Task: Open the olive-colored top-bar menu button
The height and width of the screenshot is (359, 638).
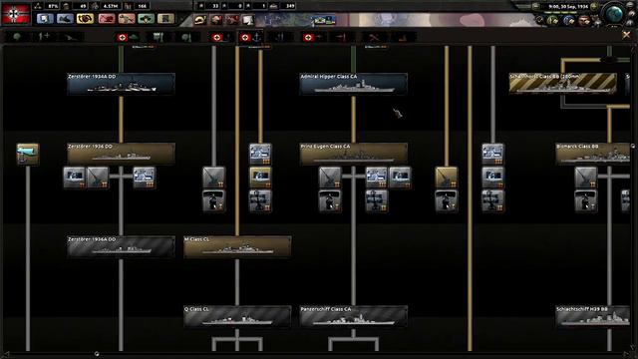Action: 165,19
